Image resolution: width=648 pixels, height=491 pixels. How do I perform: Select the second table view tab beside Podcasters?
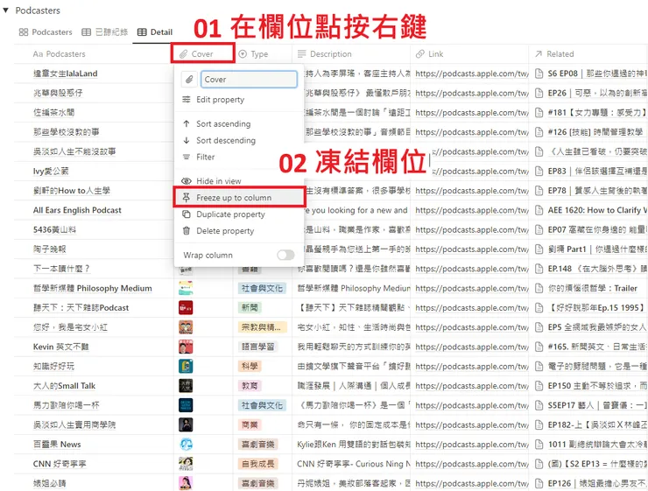click(104, 32)
